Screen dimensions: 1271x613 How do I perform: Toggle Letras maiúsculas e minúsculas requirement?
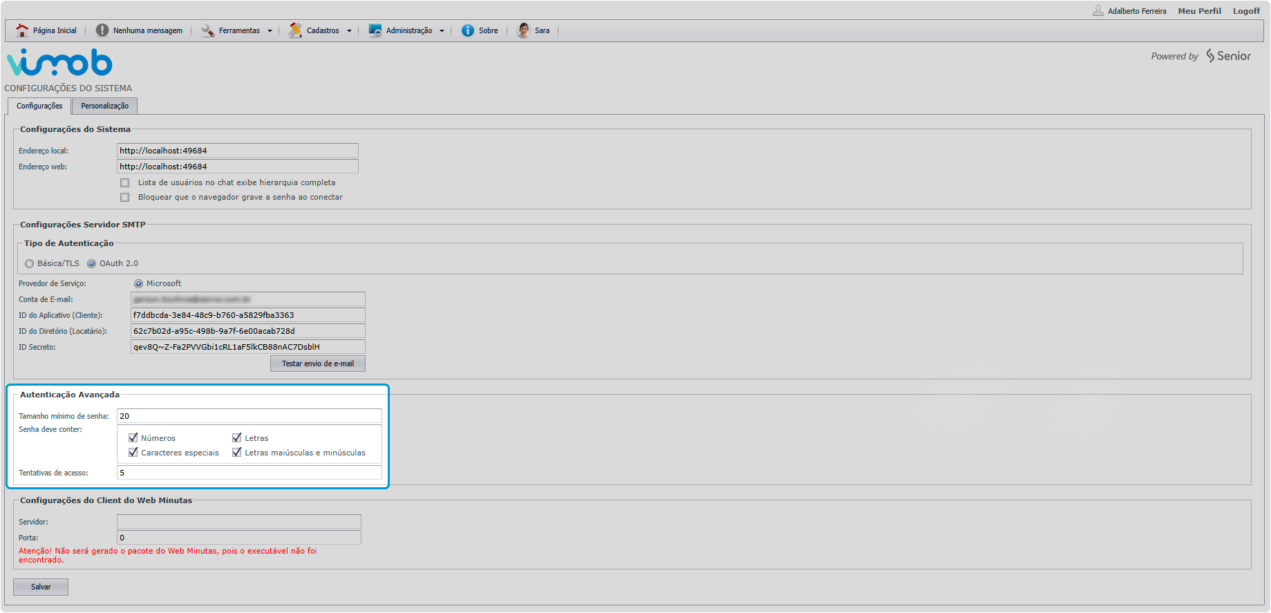point(237,453)
